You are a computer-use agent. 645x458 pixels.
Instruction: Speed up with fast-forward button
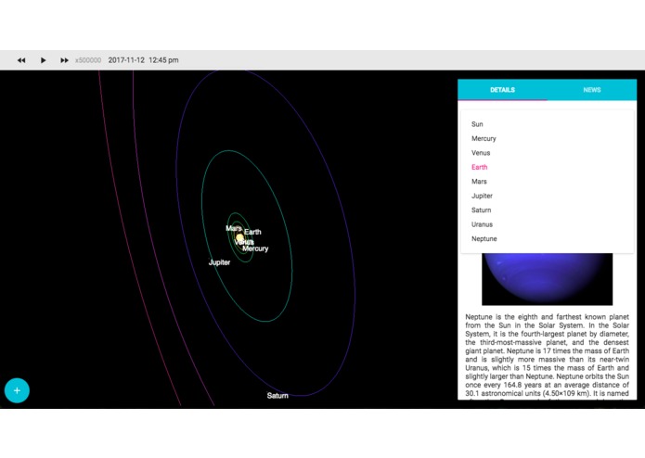coord(64,60)
